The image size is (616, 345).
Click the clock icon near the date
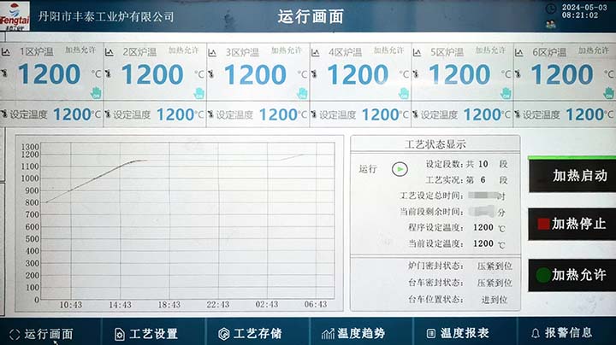[x=550, y=8]
